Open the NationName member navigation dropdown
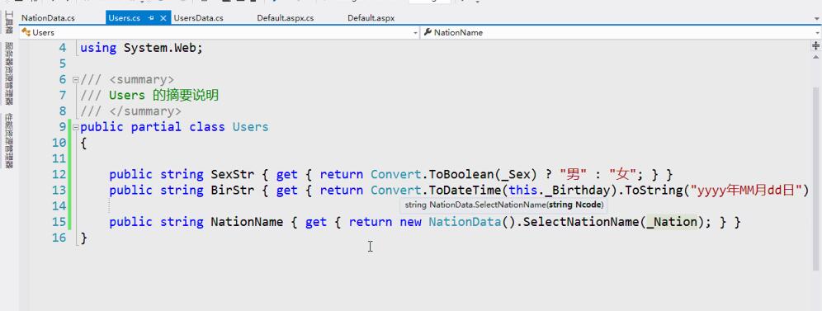Image resolution: width=822 pixels, height=311 pixels. [817, 32]
